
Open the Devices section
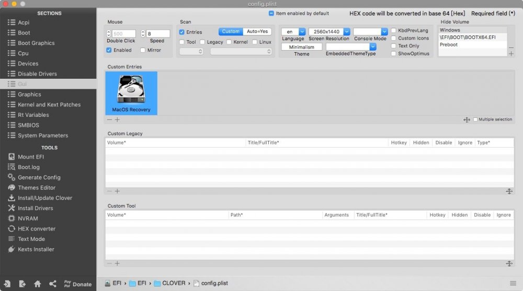[x=28, y=64]
